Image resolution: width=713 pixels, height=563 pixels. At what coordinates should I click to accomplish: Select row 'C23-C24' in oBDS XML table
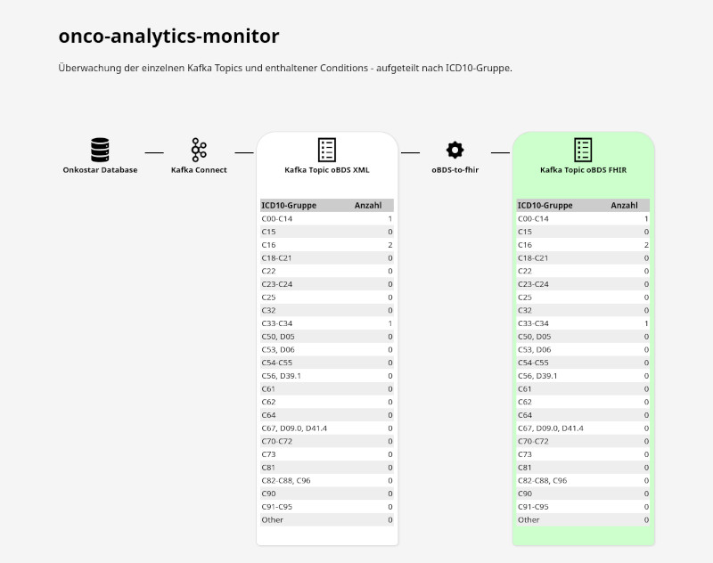pyautogui.click(x=327, y=284)
